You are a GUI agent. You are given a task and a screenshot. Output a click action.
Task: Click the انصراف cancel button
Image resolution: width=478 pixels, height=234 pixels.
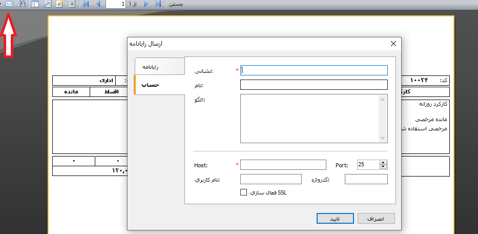coord(376,219)
